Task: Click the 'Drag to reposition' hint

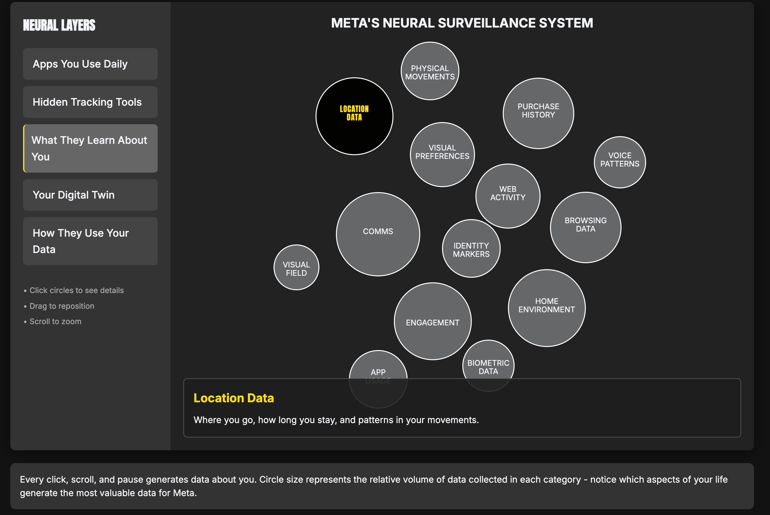Action: coord(62,306)
